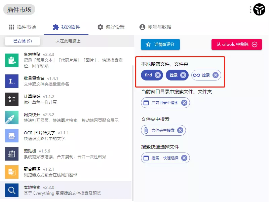Screen dimensions: 269x202
Task: Select the 备忘快贴 clipboard plugin icon
Action: pos(11,60)
